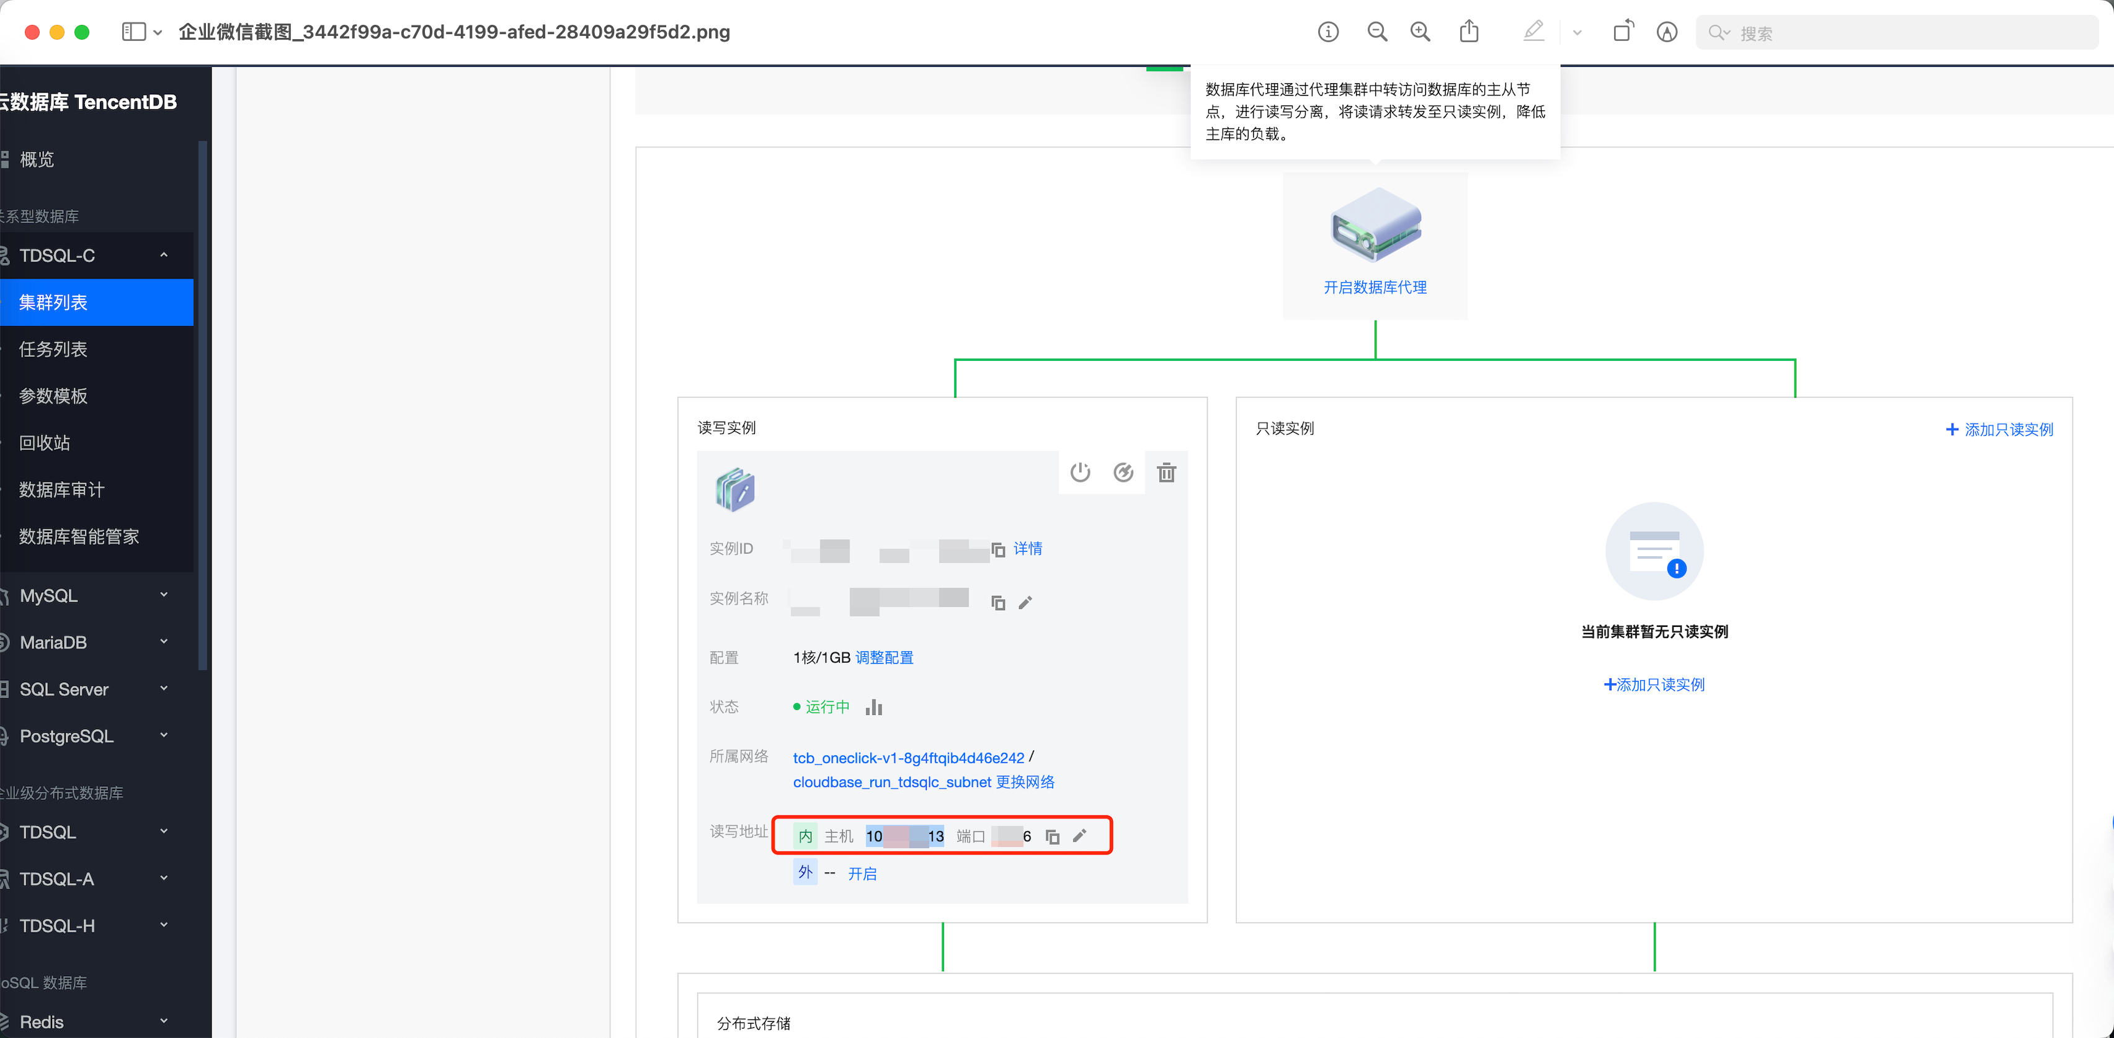2114x1038 pixels.
Task: Click the 1核/1GB configuration value
Action: (821, 657)
